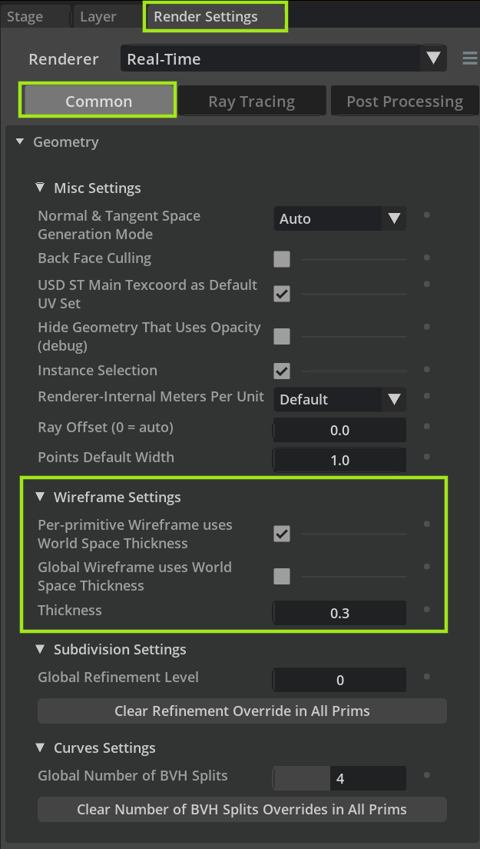Click the Wireframe Thickness value field

[x=339, y=613]
